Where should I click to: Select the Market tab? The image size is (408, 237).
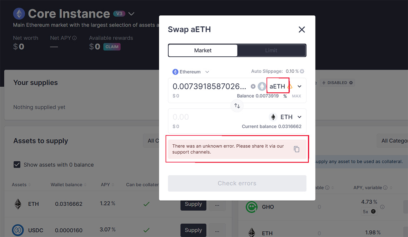point(203,51)
